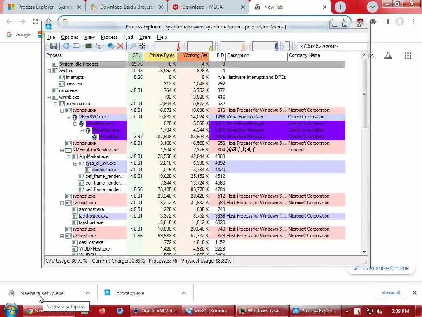Click the Find Window's Process crosshair icon

pos(142,46)
